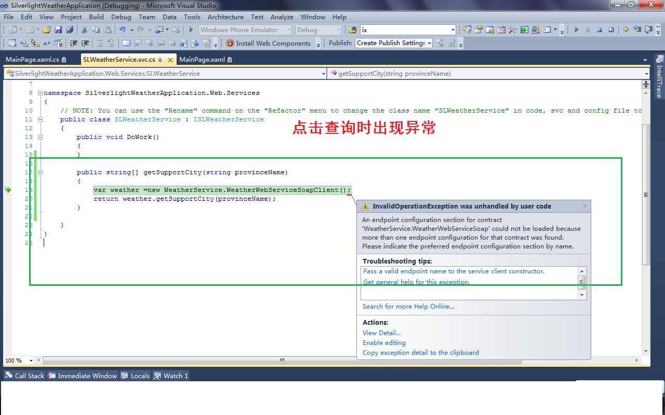Screen dimensions: 665x415
Task: Open the Locals tab
Action: 136,376
